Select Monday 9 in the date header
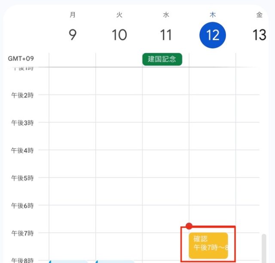 tap(72, 35)
